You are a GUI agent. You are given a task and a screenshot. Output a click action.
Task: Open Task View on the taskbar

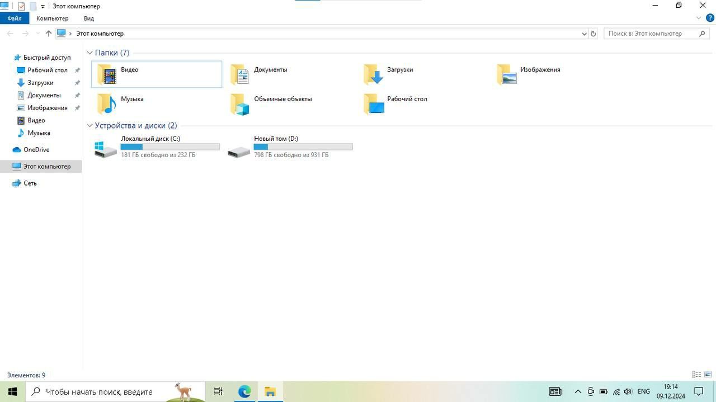pos(218,391)
